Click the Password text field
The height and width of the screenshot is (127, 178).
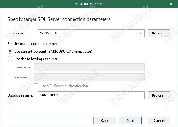coord(89,77)
